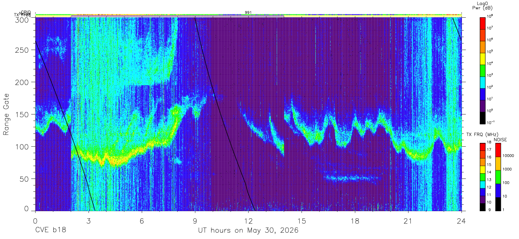Click green 13–14 MHz TX FRQ swatch
519x239 pixels.
[483, 177]
